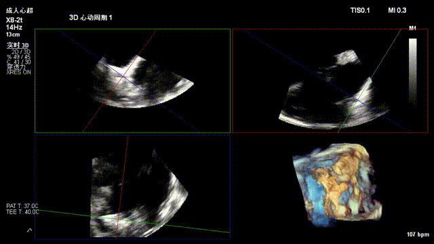Select the 3D rendered heart volume view

(x=337, y=185)
